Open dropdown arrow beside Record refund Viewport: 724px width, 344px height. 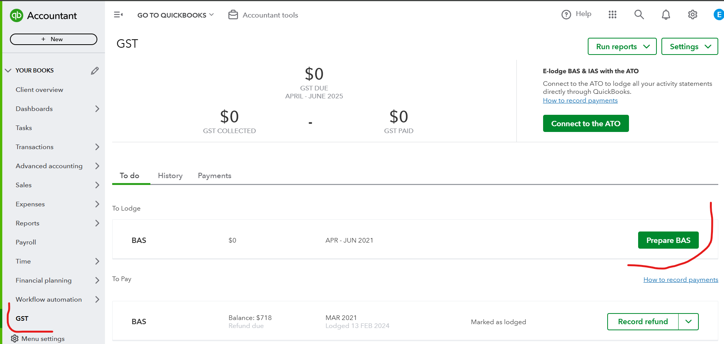[689, 321]
